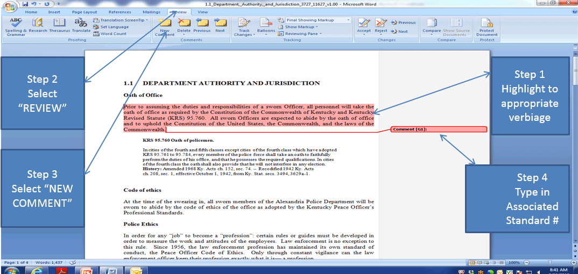
Task: Open the Balloons dropdown
Action: tap(266, 25)
